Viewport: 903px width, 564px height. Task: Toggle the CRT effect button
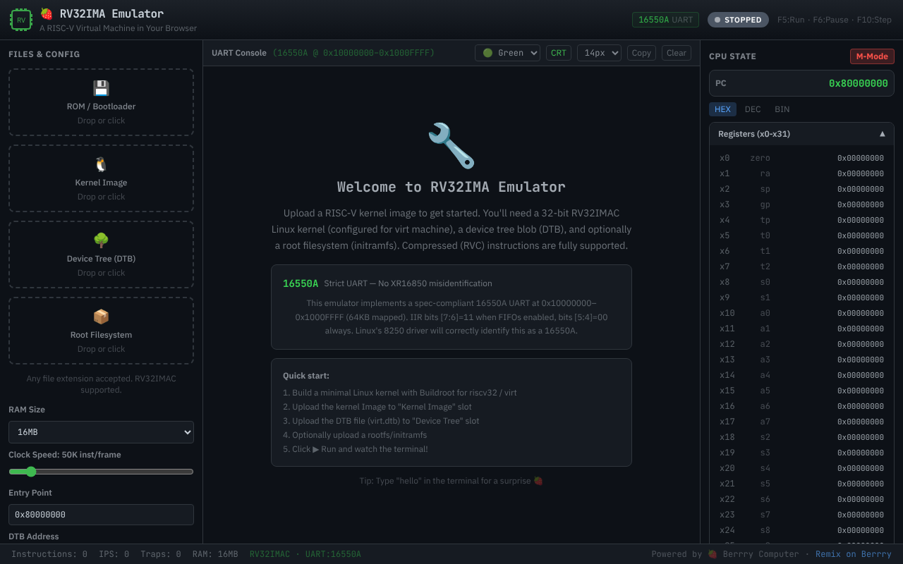pyautogui.click(x=559, y=53)
